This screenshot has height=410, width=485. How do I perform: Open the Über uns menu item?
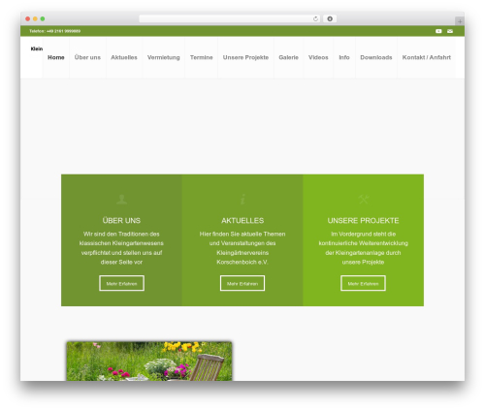87,57
